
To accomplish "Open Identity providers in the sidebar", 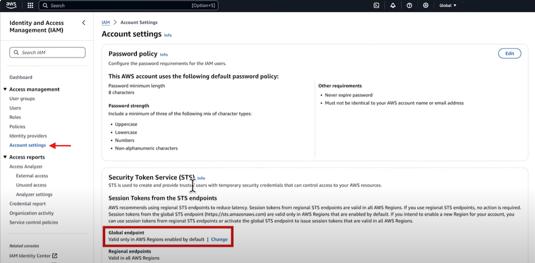I will tap(28, 136).
